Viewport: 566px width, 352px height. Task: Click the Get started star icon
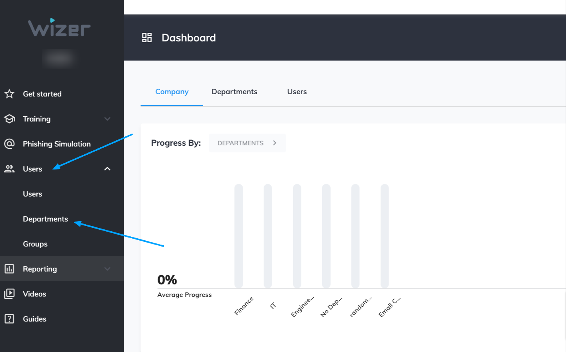pyautogui.click(x=9, y=94)
